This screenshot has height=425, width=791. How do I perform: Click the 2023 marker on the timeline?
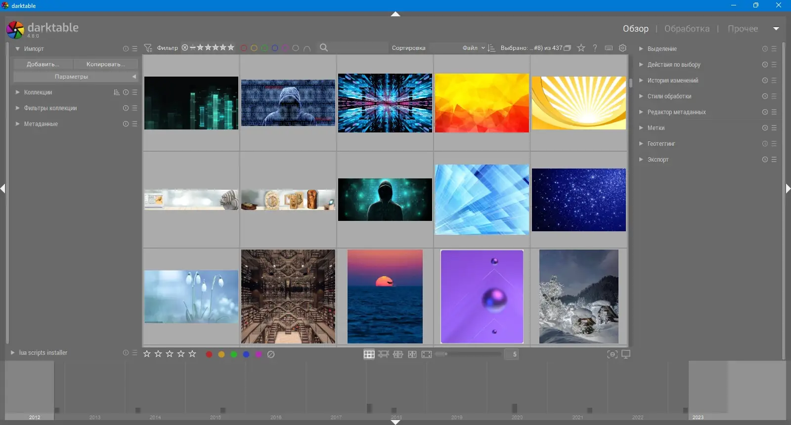tap(698, 417)
